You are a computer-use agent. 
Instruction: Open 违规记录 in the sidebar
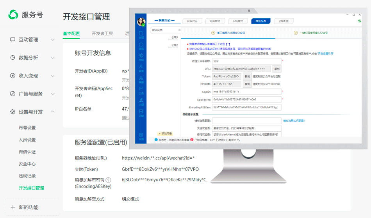[27, 176]
